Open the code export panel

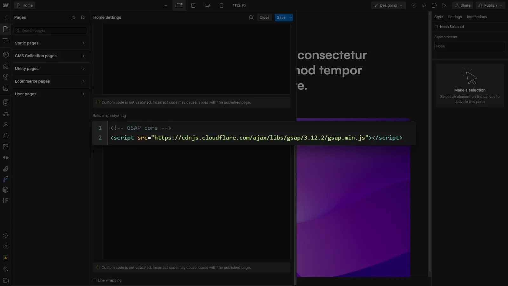pos(424,5)
